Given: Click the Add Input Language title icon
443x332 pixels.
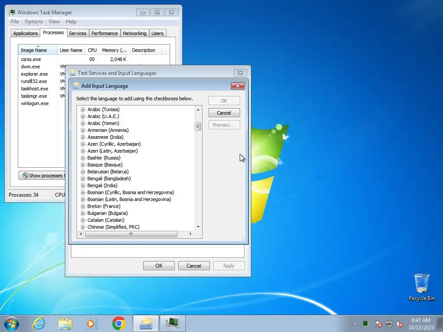Looking at the screenshot, I should pos(76,86).
